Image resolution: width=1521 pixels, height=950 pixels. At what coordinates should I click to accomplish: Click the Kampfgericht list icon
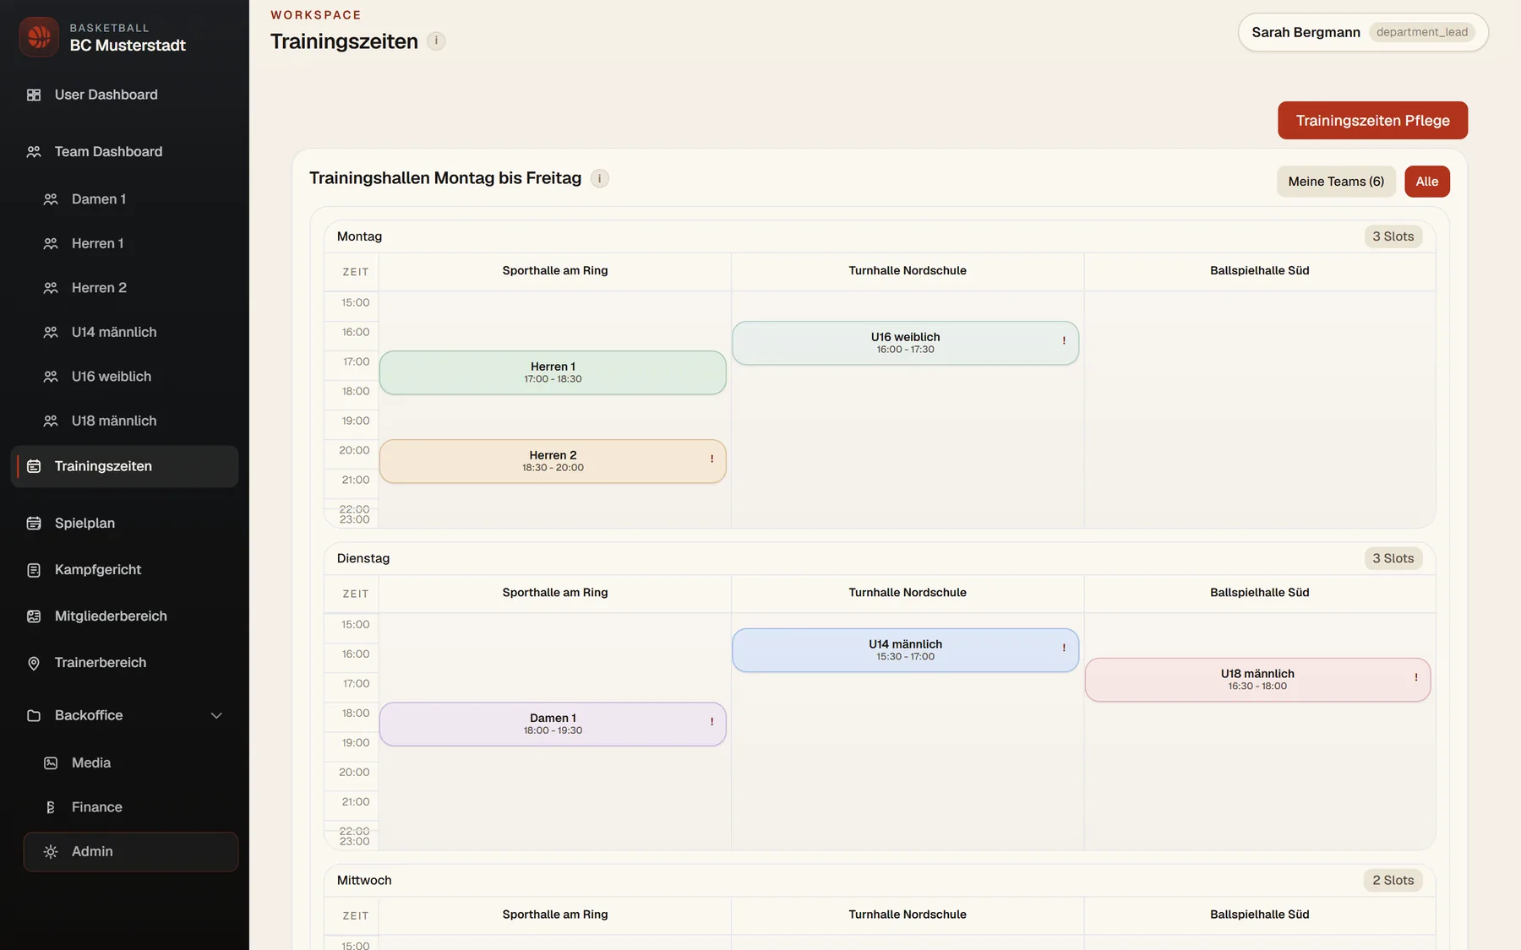click(34, 570)
